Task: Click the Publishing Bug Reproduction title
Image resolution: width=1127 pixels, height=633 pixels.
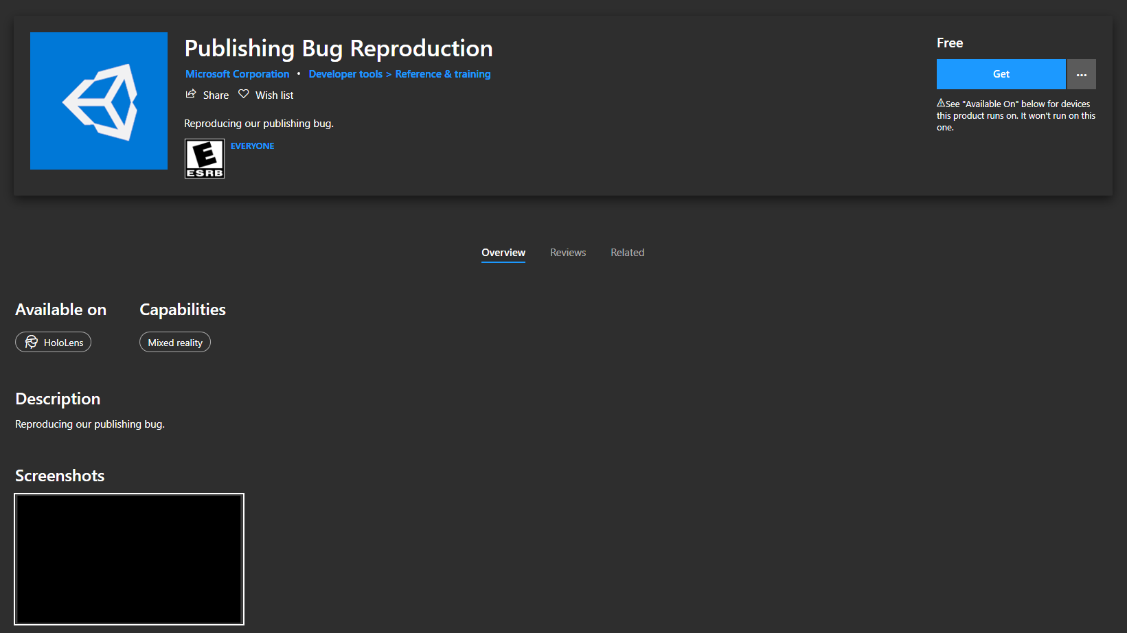Action: click(339, 48)
